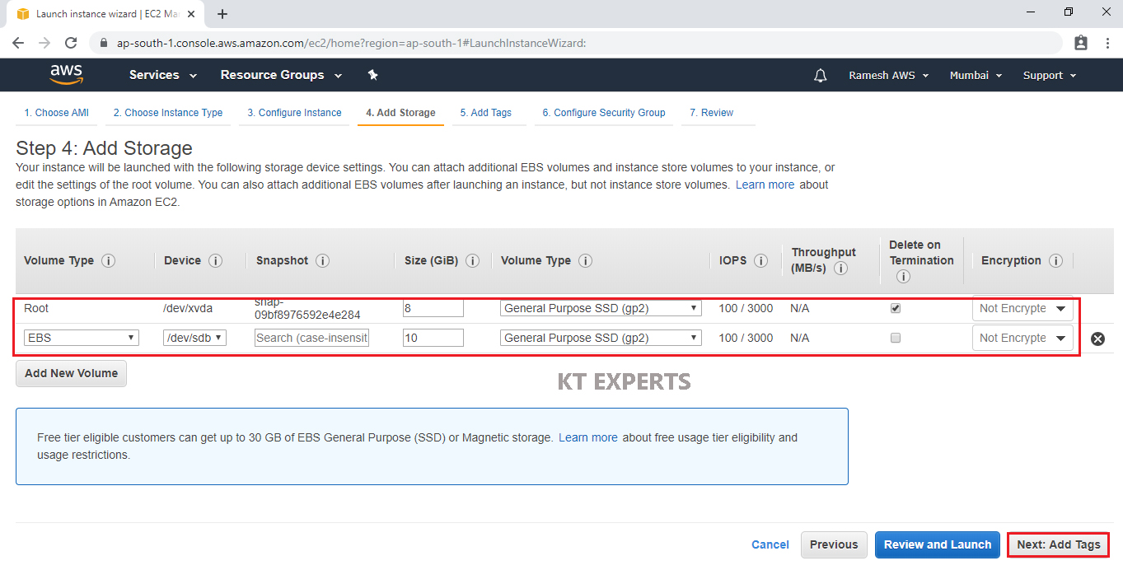The height and width of the screenshot is (570, 1123).
Task: Open Learn more link about storage options
Action: point(765,185)
